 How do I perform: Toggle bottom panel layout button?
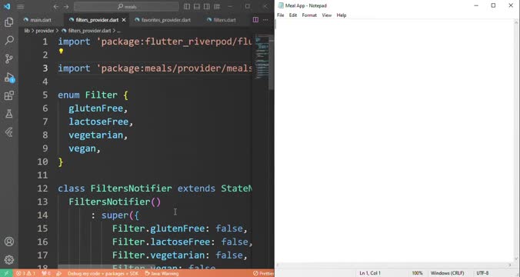click(197, 6)
